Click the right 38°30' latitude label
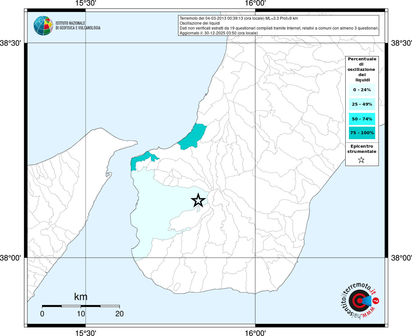This screenshot has height=336, width=412. pyautogui.click(x=401, y=43)
